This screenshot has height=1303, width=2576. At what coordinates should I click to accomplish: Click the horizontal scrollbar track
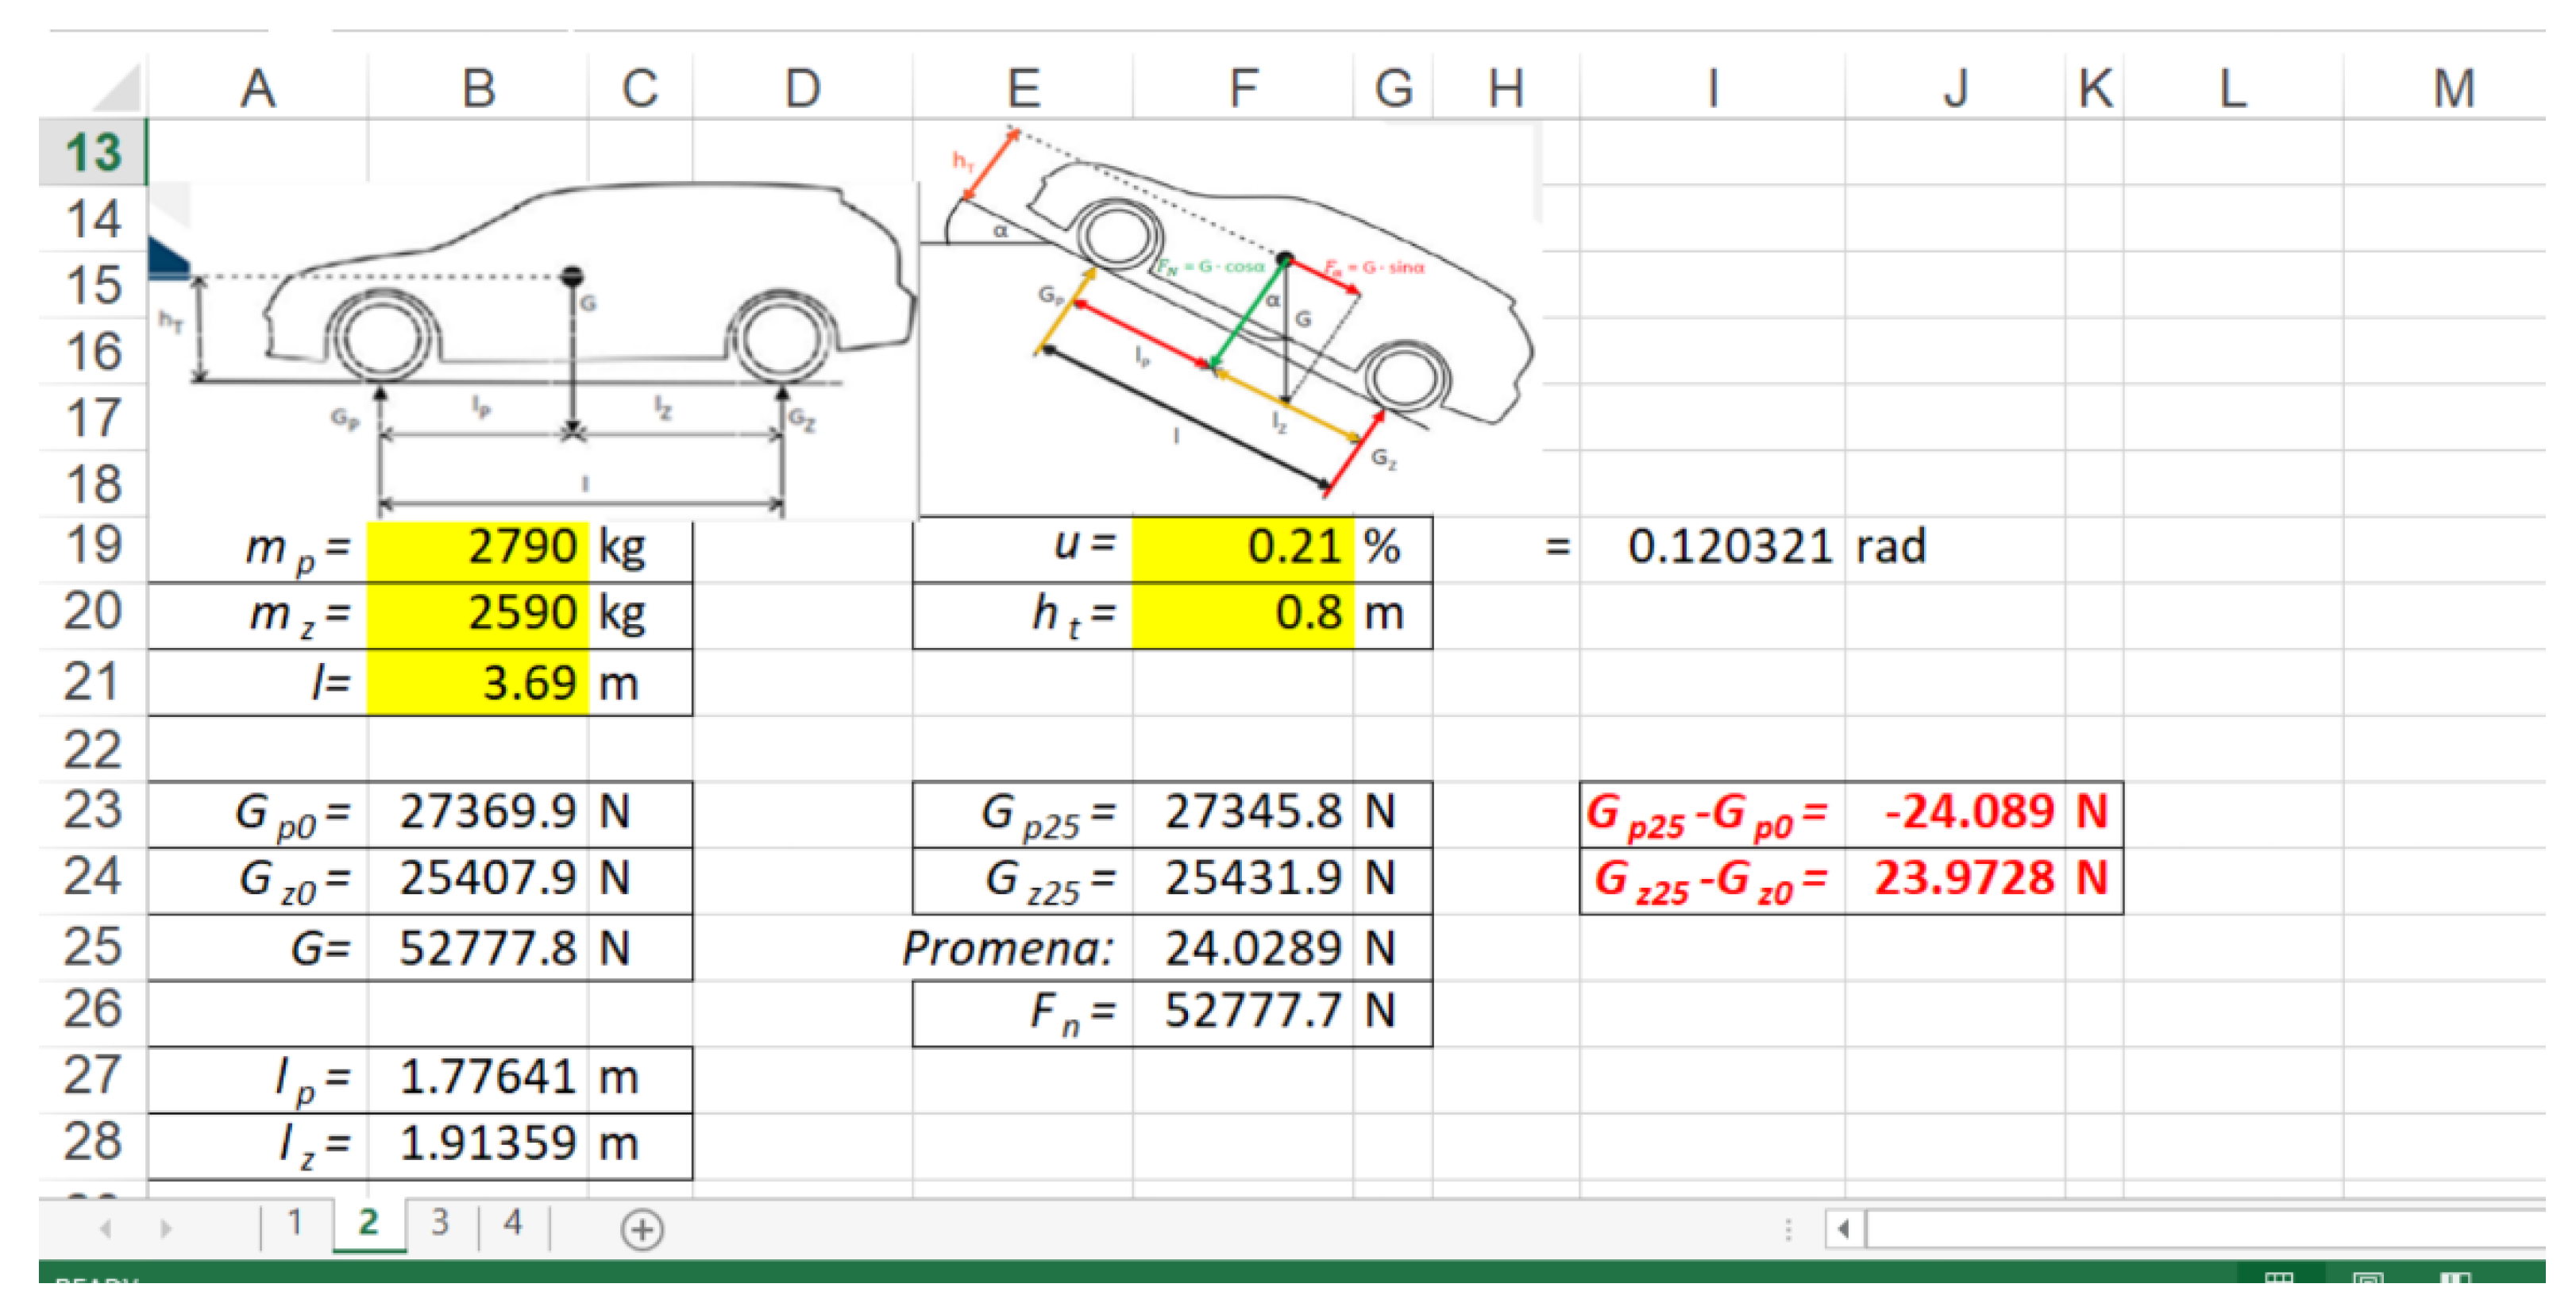coord(2200,1228)
